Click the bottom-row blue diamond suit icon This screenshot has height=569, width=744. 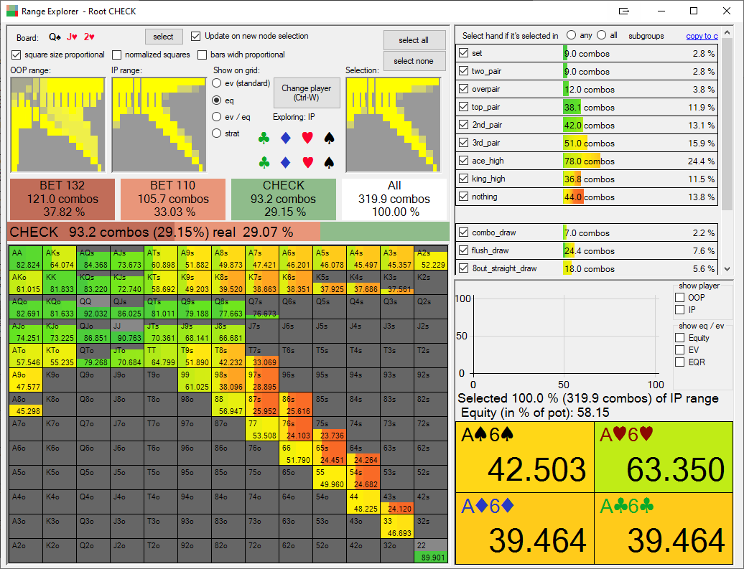(x=286, y=163)
